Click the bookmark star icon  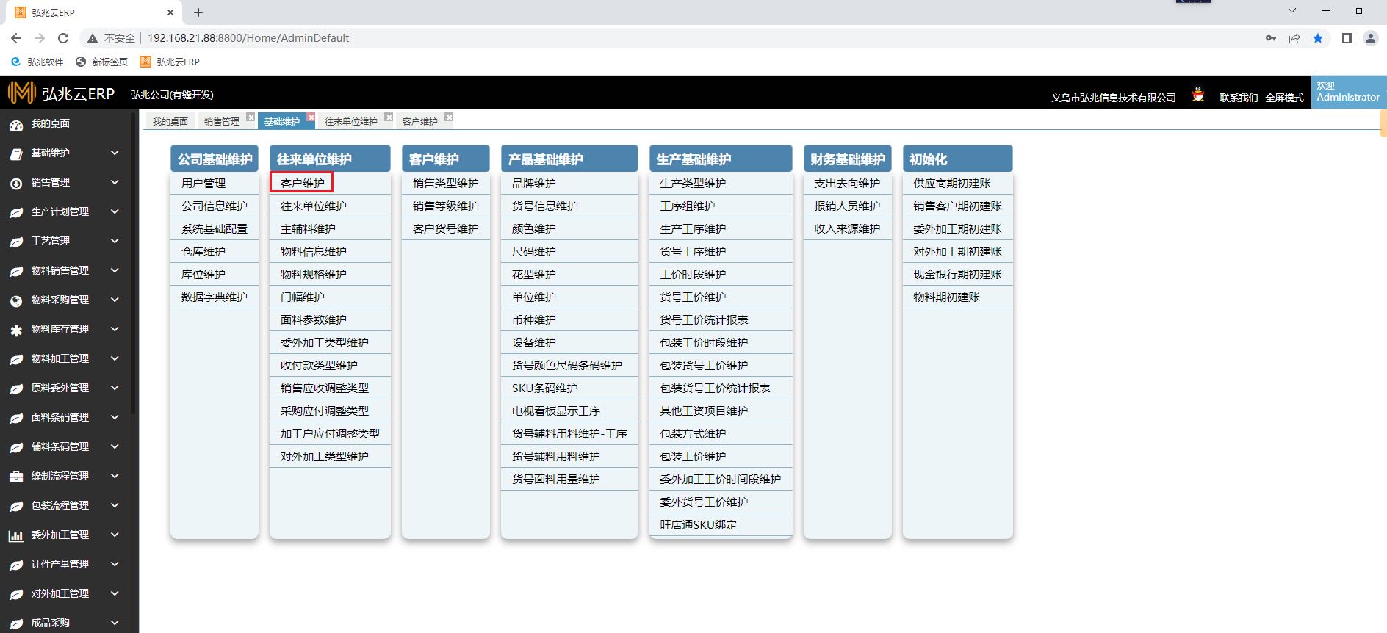click(1318, 38)
